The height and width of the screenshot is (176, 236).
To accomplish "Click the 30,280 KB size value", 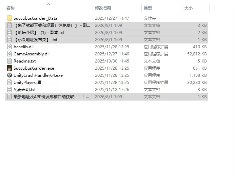I will pyautogui.click(x=197, y=82).
